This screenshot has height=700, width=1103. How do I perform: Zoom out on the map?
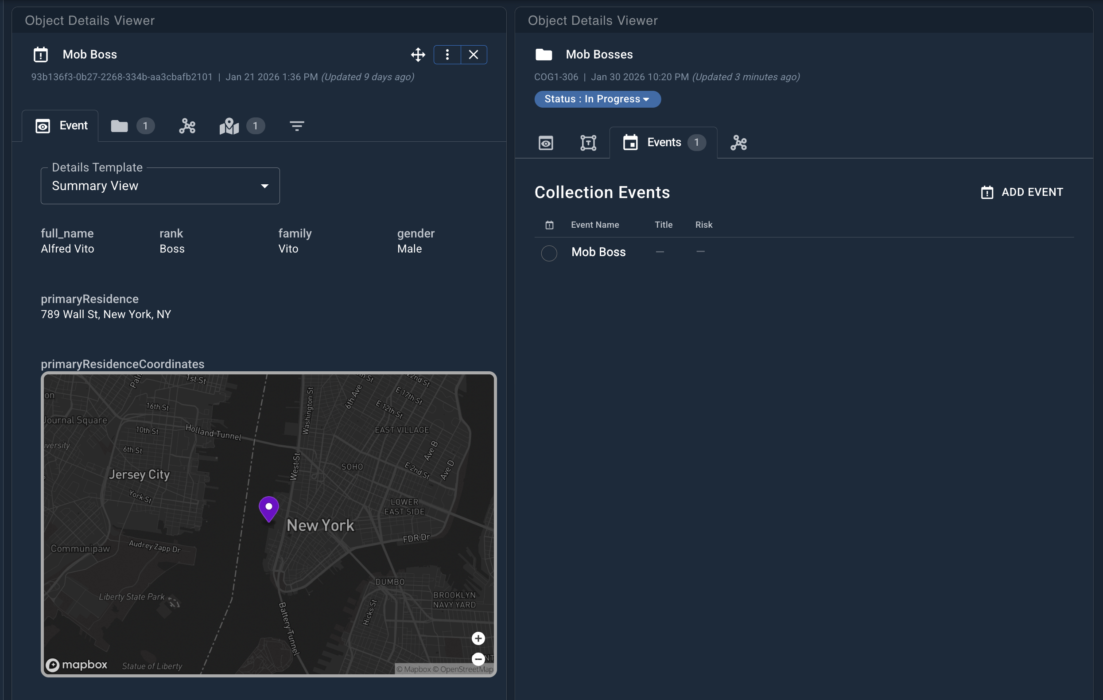tap(478, 659)
